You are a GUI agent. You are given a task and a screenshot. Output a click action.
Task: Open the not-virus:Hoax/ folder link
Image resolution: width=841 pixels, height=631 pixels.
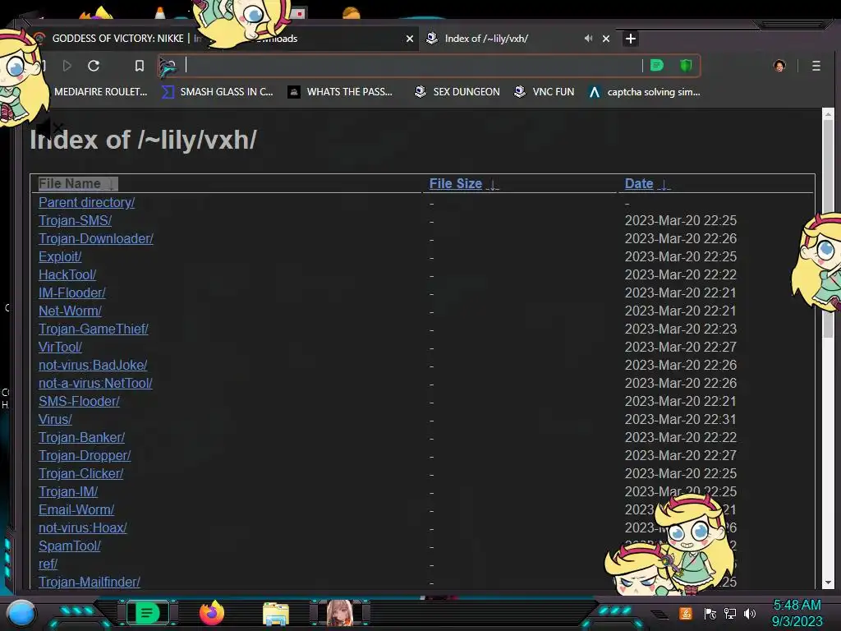(x=83, y=528)
